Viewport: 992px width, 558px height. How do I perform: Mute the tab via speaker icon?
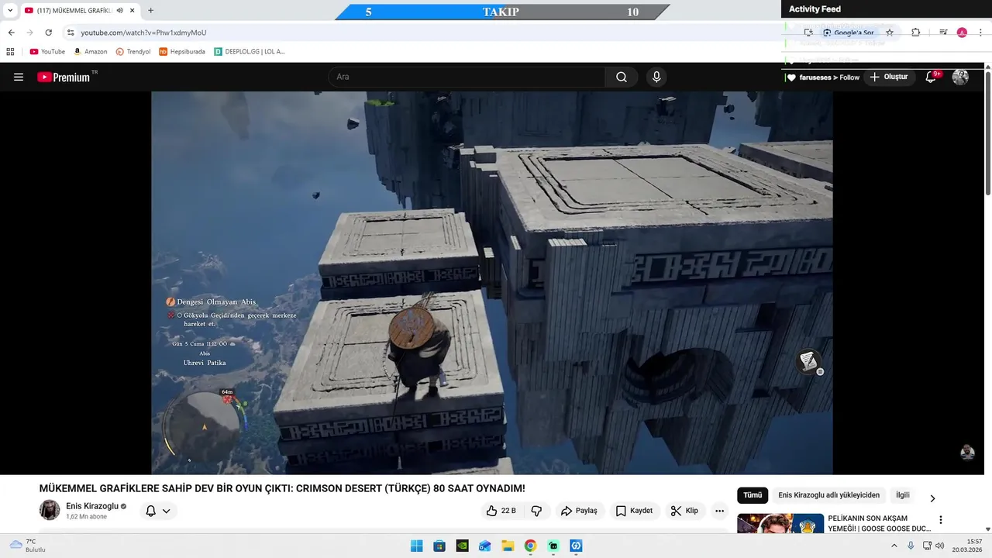[x=119, y=11]
